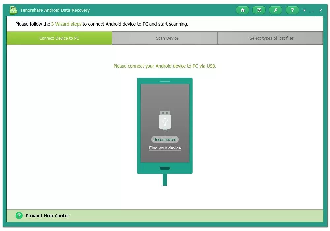Screen dimensions: 330x231
Task: Select the Connect Device to PC tab
Action: coord(59,38)
